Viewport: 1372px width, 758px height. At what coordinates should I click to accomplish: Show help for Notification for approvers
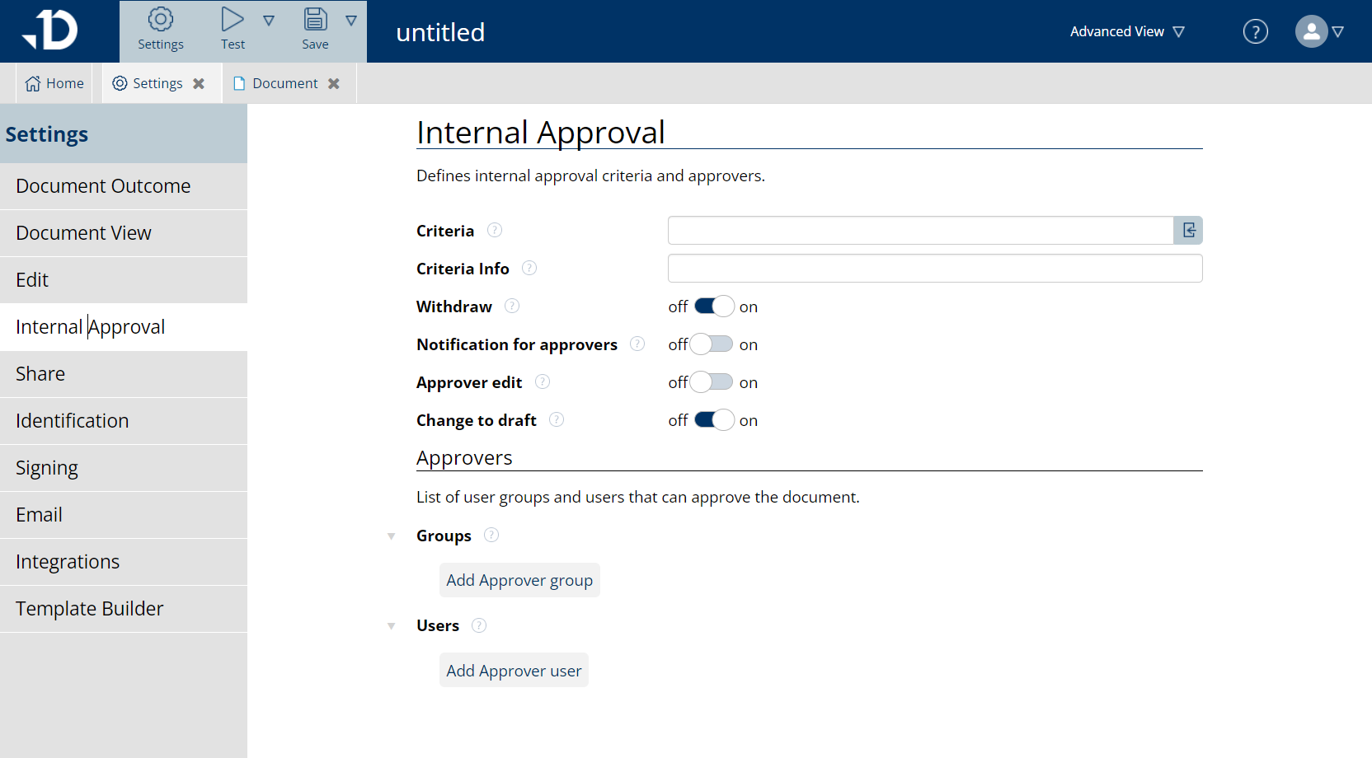click(637, 344)
